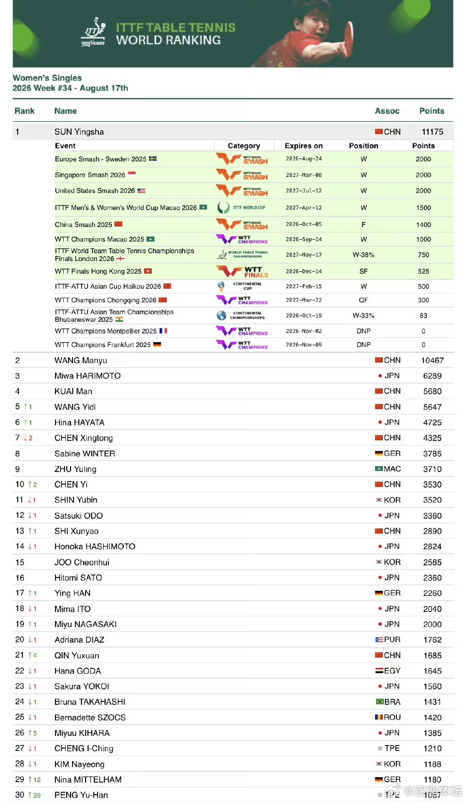
Task: Open ITTF Men's & Women's World Cup Macao 2026
Action: coord(126,208)
